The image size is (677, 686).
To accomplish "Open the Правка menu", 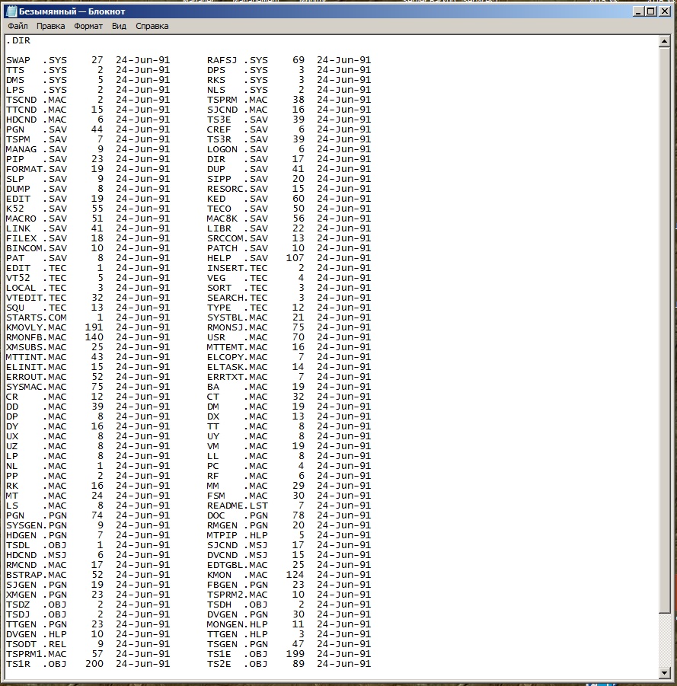I will coord(50,25).
